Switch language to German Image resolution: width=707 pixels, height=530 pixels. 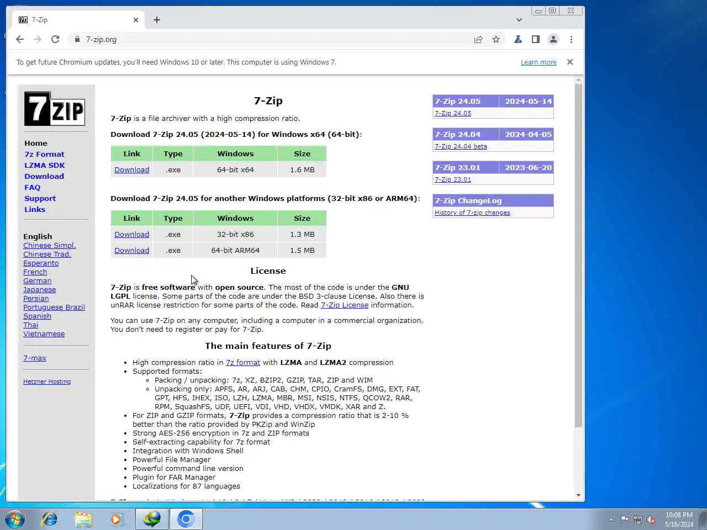[37, 281]
